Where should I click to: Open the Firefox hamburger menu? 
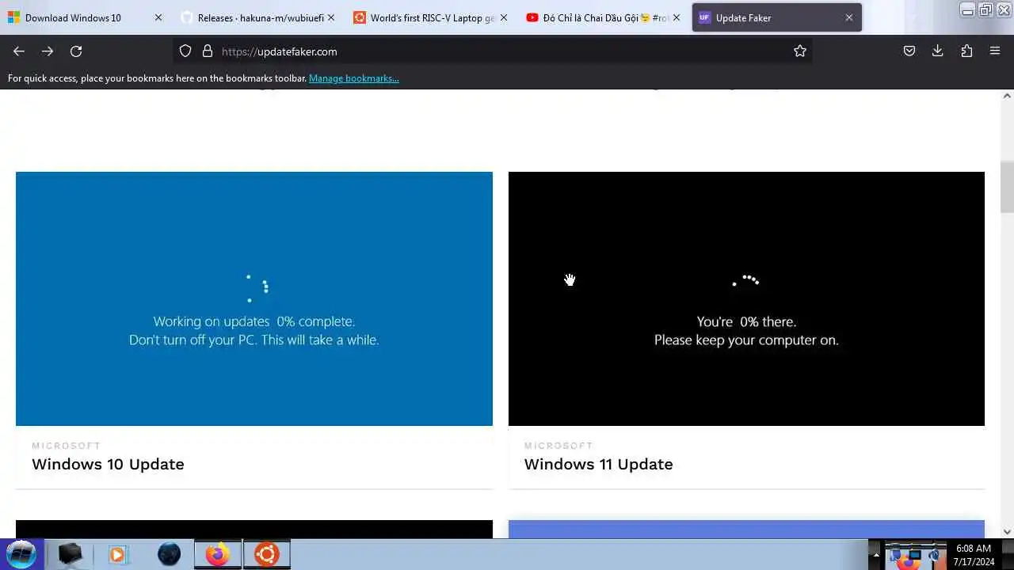tap(995, 51)
